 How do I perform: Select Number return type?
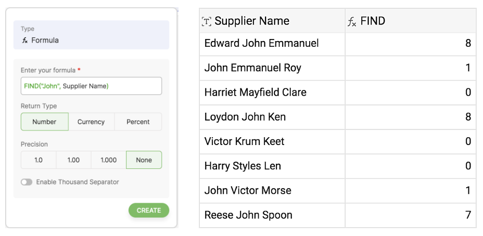44,122
